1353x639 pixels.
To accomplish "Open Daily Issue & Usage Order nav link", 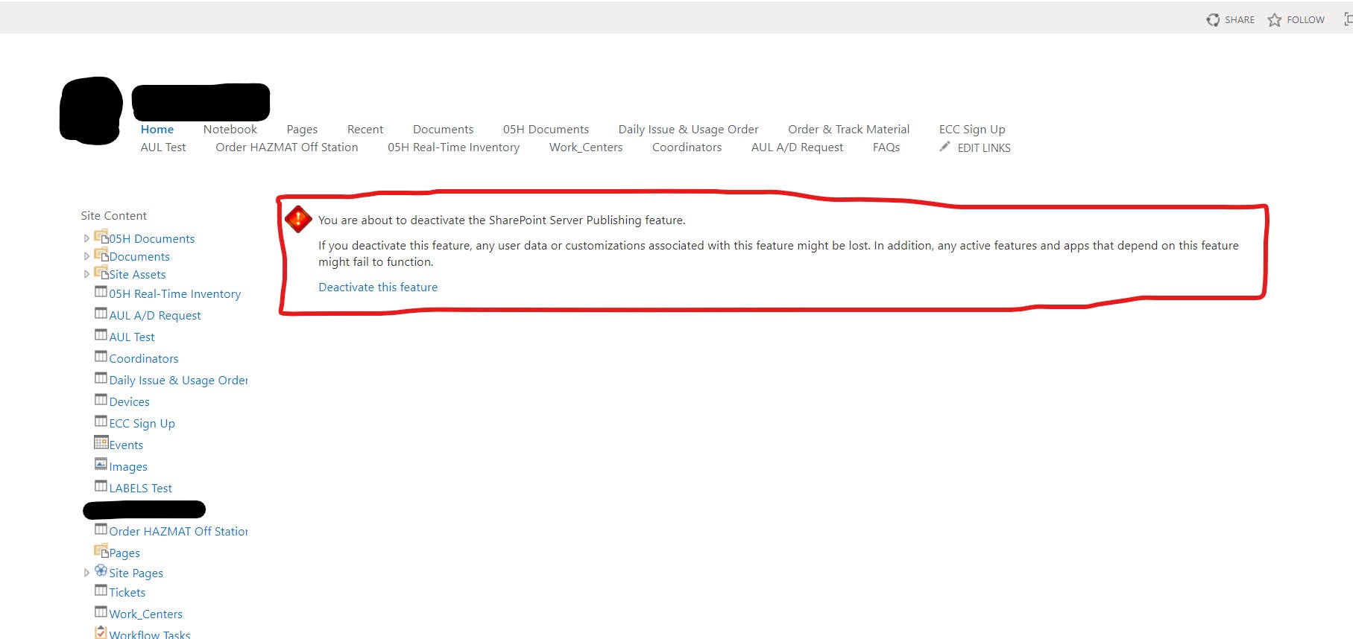I will (x=688, y=129).
